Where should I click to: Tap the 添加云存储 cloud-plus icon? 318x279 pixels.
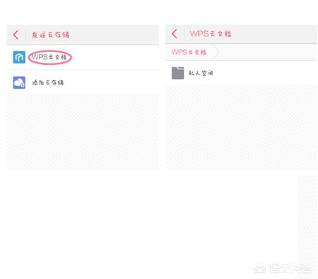19,82
